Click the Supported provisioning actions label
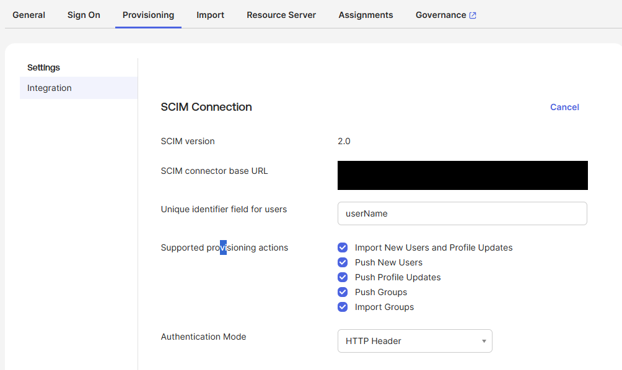Screen dimensions: 622x370 click(224, 247)
